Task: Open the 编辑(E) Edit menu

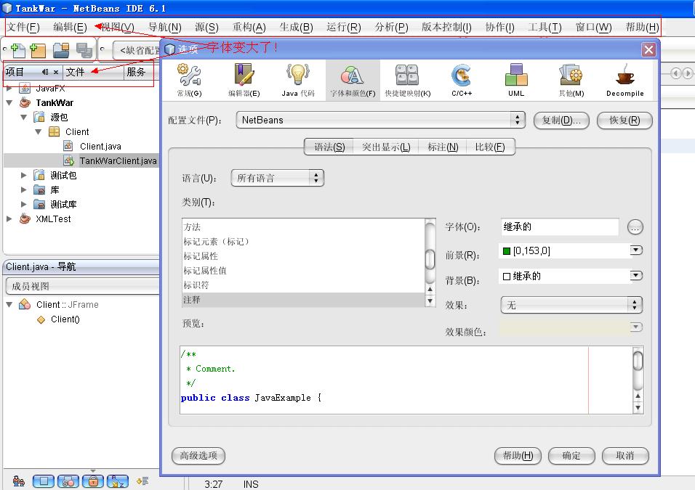Action: (x=70, y=28)
